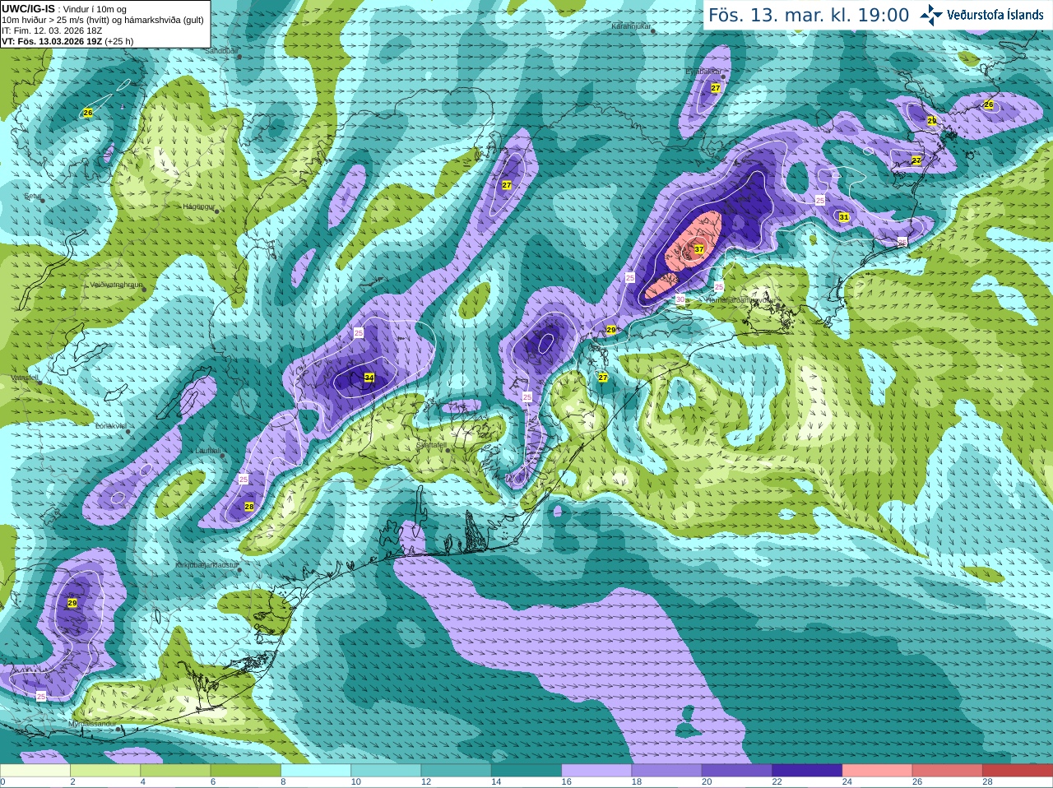Click the yellow 29 gust marker above Mýrdalssandur

pyautogui.click(x=72, y=603)
